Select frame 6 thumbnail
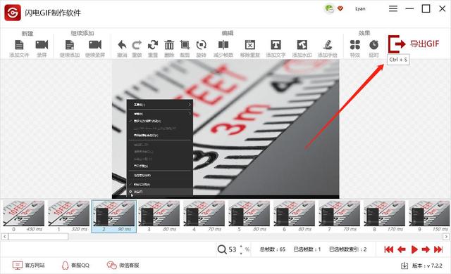This screenshot has height=274, width=451. click(x=295, y=216)
